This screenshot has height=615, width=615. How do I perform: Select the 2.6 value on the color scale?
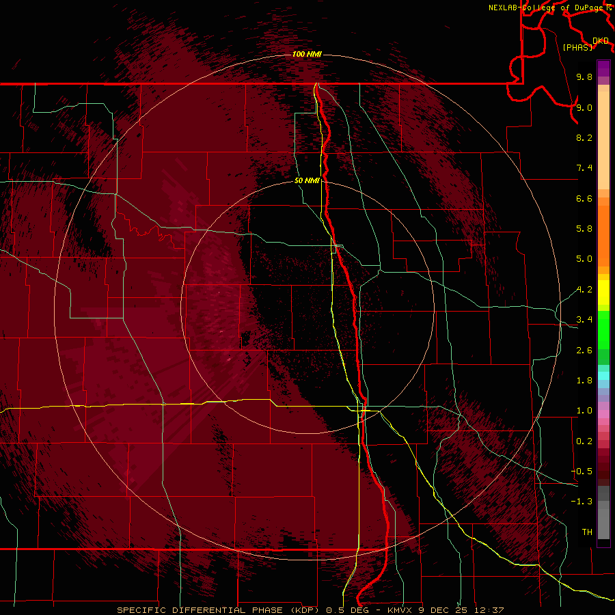point(584,351)
